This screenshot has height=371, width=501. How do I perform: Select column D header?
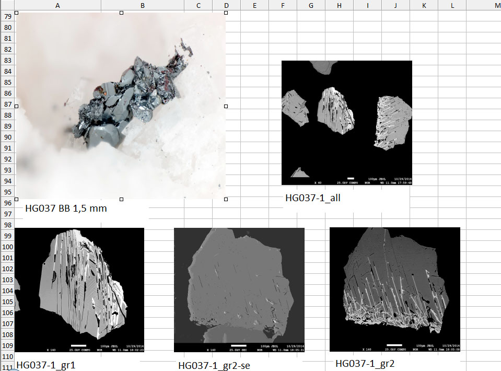(x=226, y=5)
